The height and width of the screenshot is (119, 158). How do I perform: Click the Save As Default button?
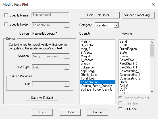pos(42,98)
